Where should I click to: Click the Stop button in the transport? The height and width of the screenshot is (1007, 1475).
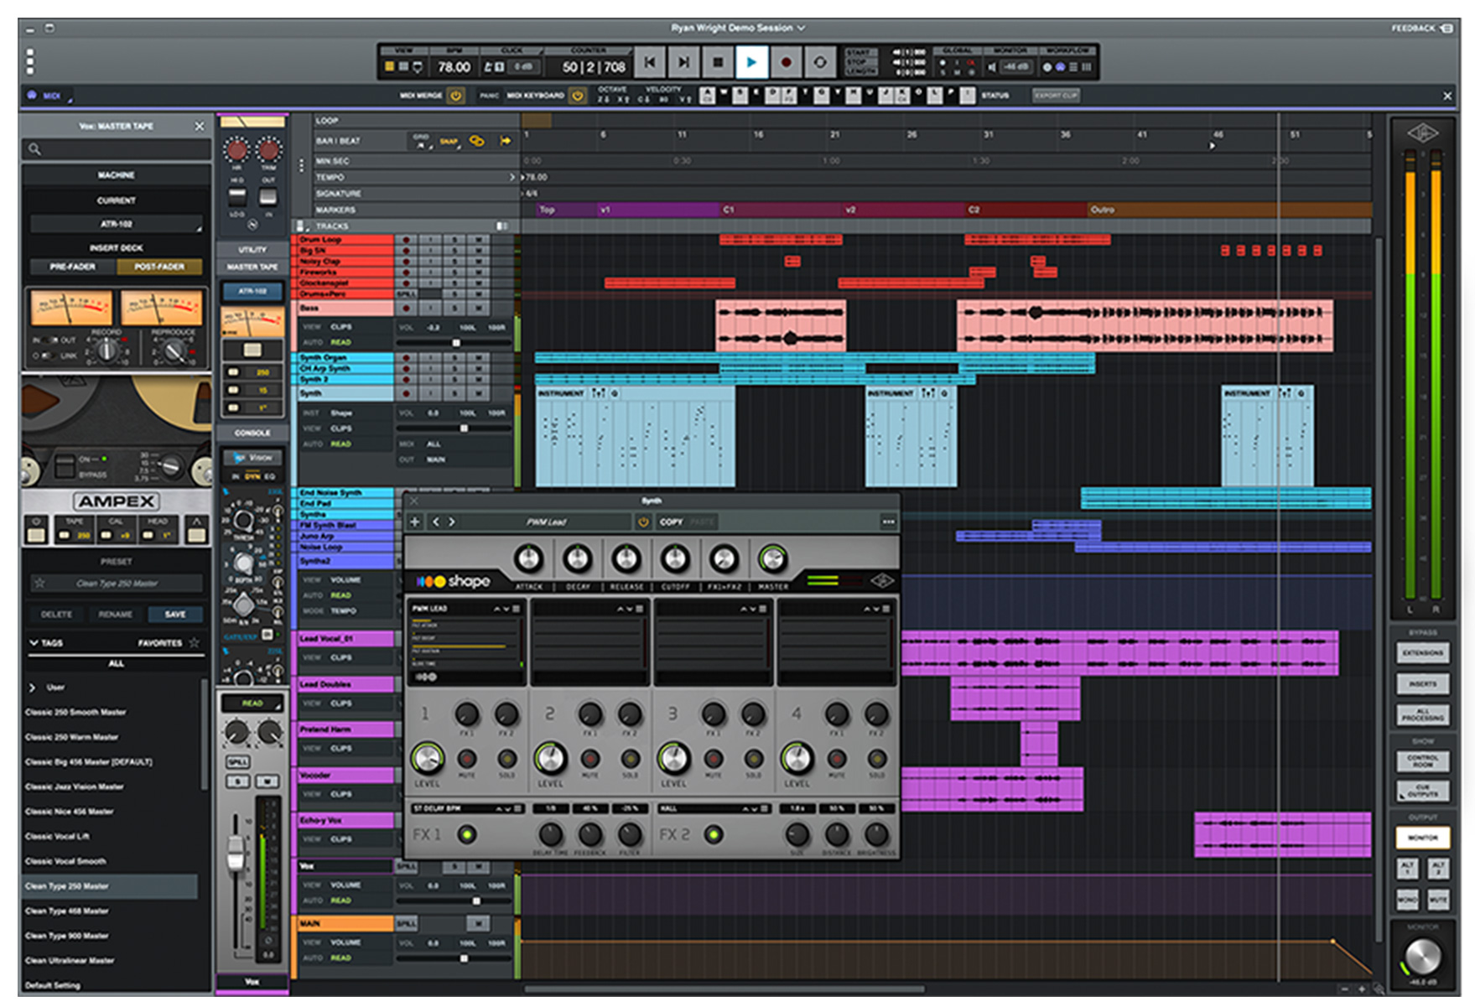click(718, 62)
